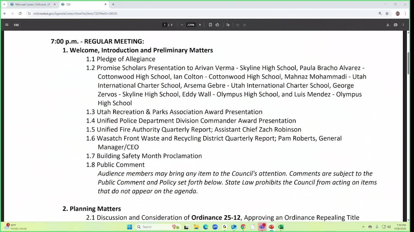Open PDF viewer more actions menu
Screen dimensions: 414x232
click(x=403, y=25)
